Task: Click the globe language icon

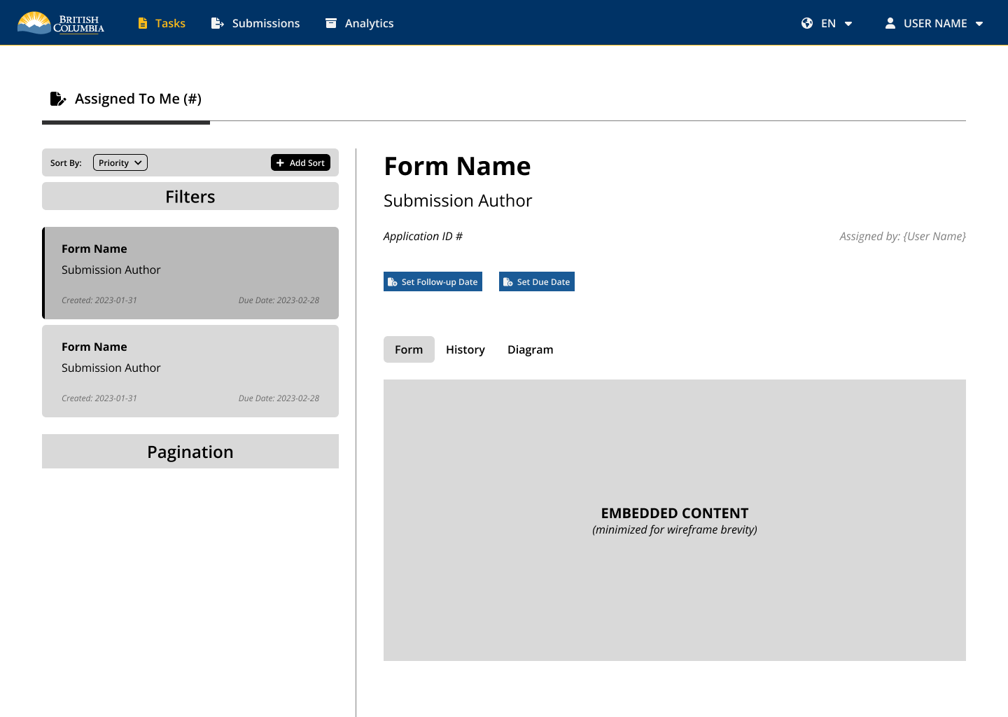Action: click(807, 23)
